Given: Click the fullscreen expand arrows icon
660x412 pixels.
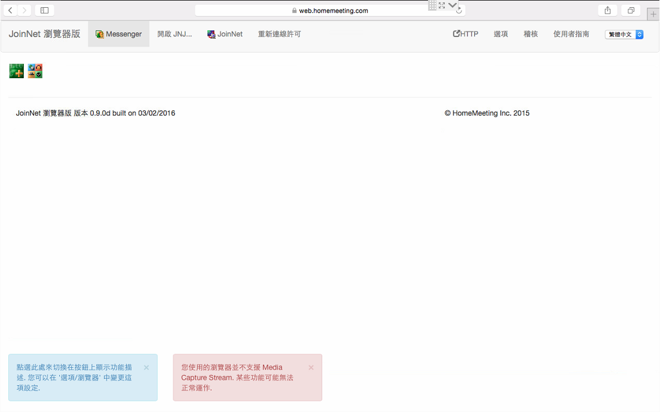Looking at the screenshot, I should 442,5.
